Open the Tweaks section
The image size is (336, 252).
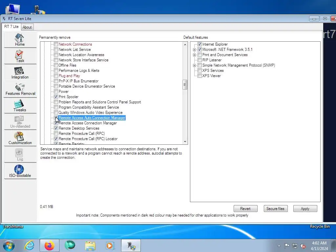tap(20, 105)
